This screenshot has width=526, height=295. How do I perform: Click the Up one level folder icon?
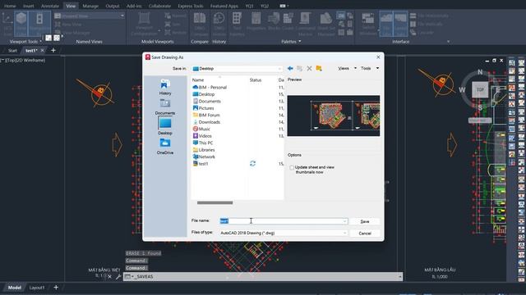[x=299, y=69]
